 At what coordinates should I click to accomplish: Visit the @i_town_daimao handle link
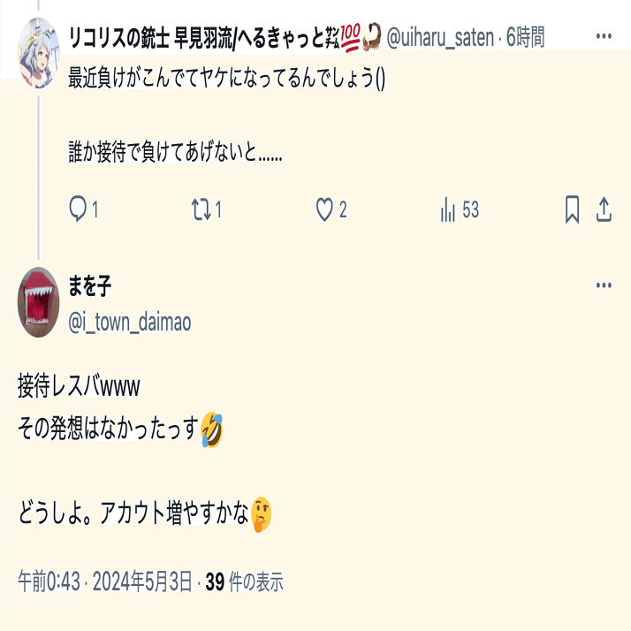pyautogui.click(x=130, y=323)
